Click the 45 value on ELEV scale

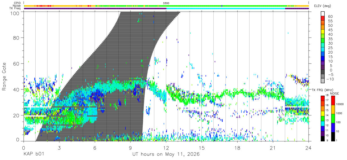pyautogui.click(x=330, y=30)
